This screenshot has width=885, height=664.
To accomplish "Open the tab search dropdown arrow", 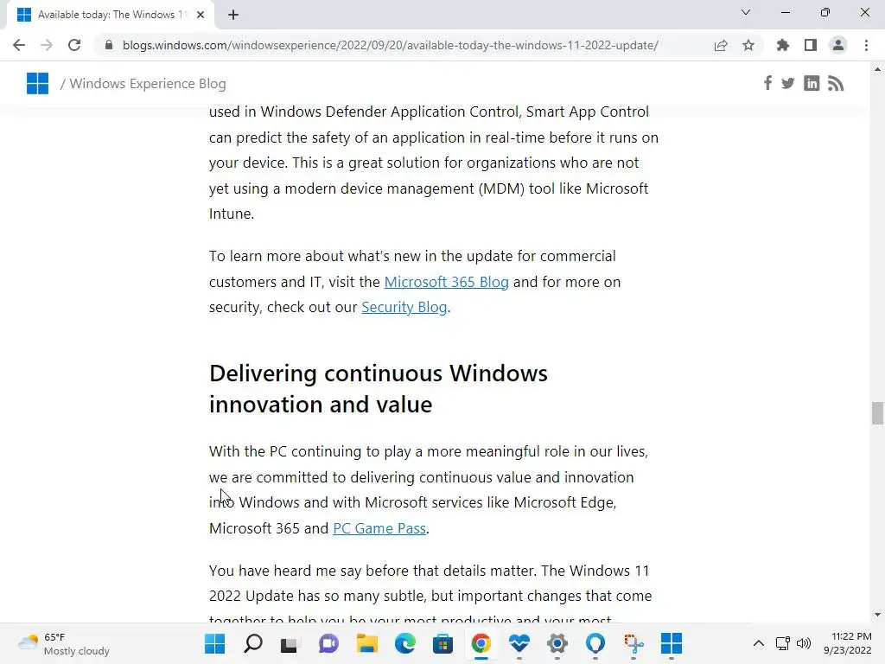I will click(x=746, y=12).
